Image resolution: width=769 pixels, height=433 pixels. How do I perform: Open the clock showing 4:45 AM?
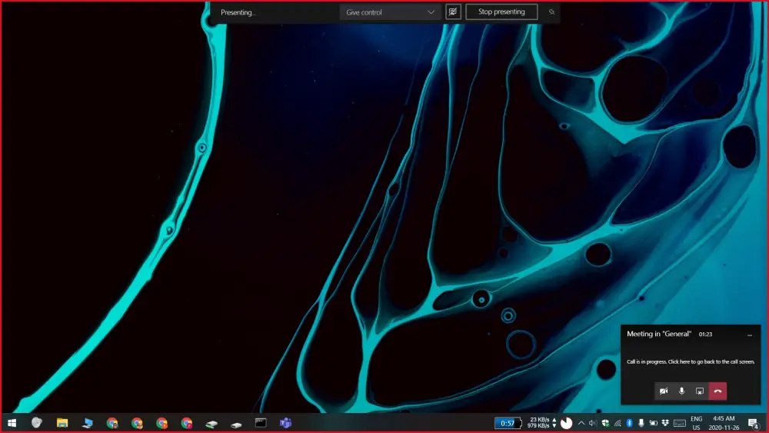click(x=724, y=423)
